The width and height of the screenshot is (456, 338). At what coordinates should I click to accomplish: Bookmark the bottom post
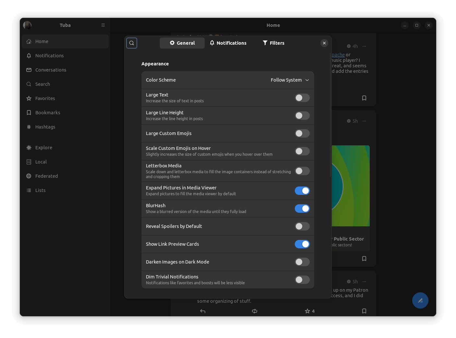tap(364, 311)
